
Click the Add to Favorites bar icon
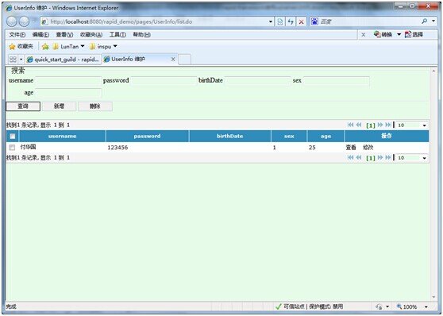click(x=45, y=46)
